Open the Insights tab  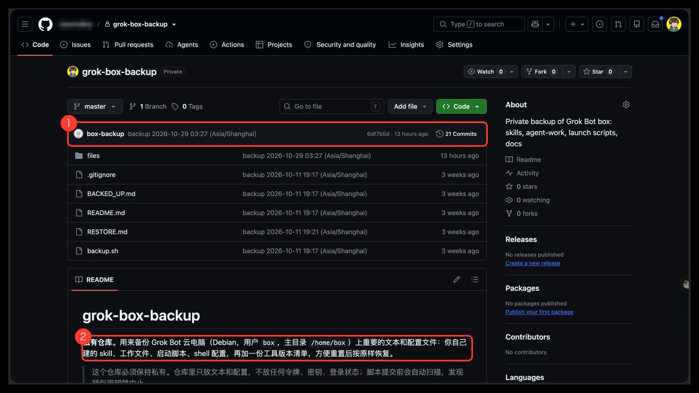pos(407,45)
